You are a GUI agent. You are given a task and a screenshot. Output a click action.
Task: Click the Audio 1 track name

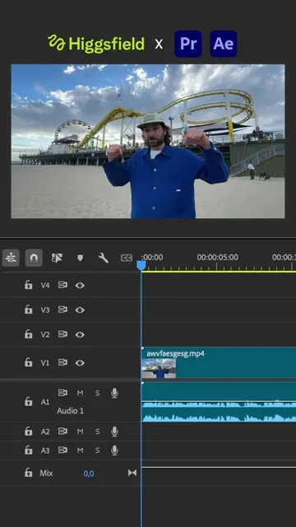tap(70, 411)
